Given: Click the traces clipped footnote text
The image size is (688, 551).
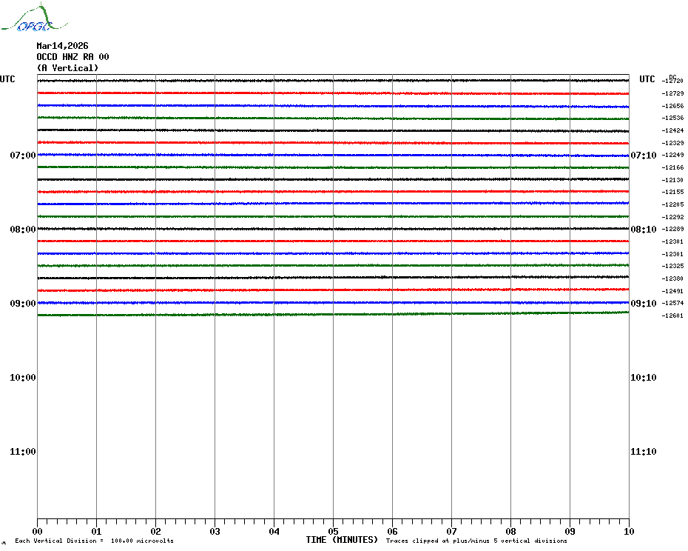Looking at the screenshot, I should click(x=476, y=541).
